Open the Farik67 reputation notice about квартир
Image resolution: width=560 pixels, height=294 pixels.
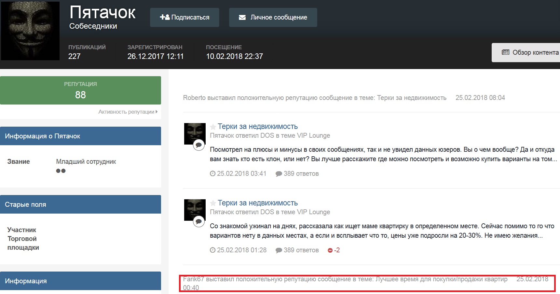(x=345, y=279)
